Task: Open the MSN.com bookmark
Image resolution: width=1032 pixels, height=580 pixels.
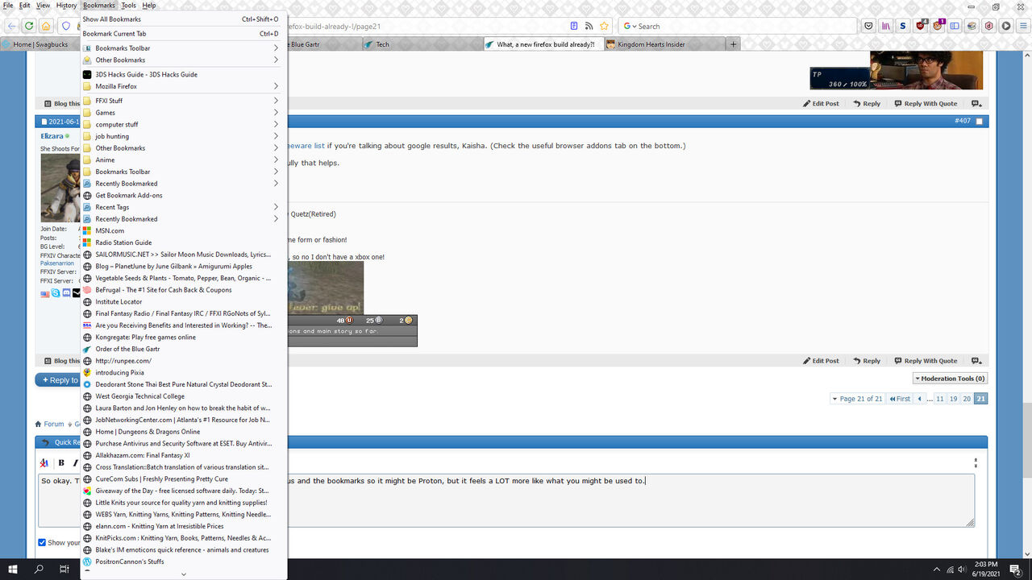Action: (184, 230)
